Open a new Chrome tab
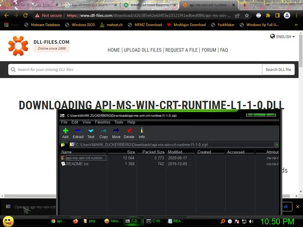 (x=244, y=5)
